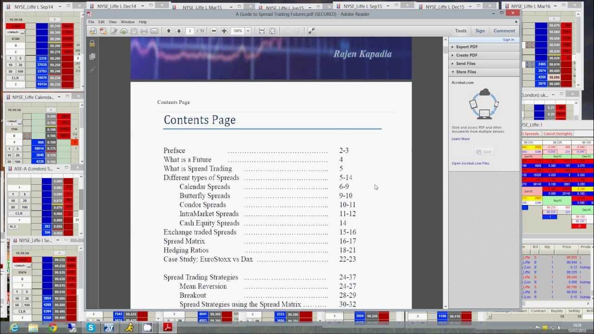Select the NYSE_Liffe L Mar16 window title

[530, 6]
